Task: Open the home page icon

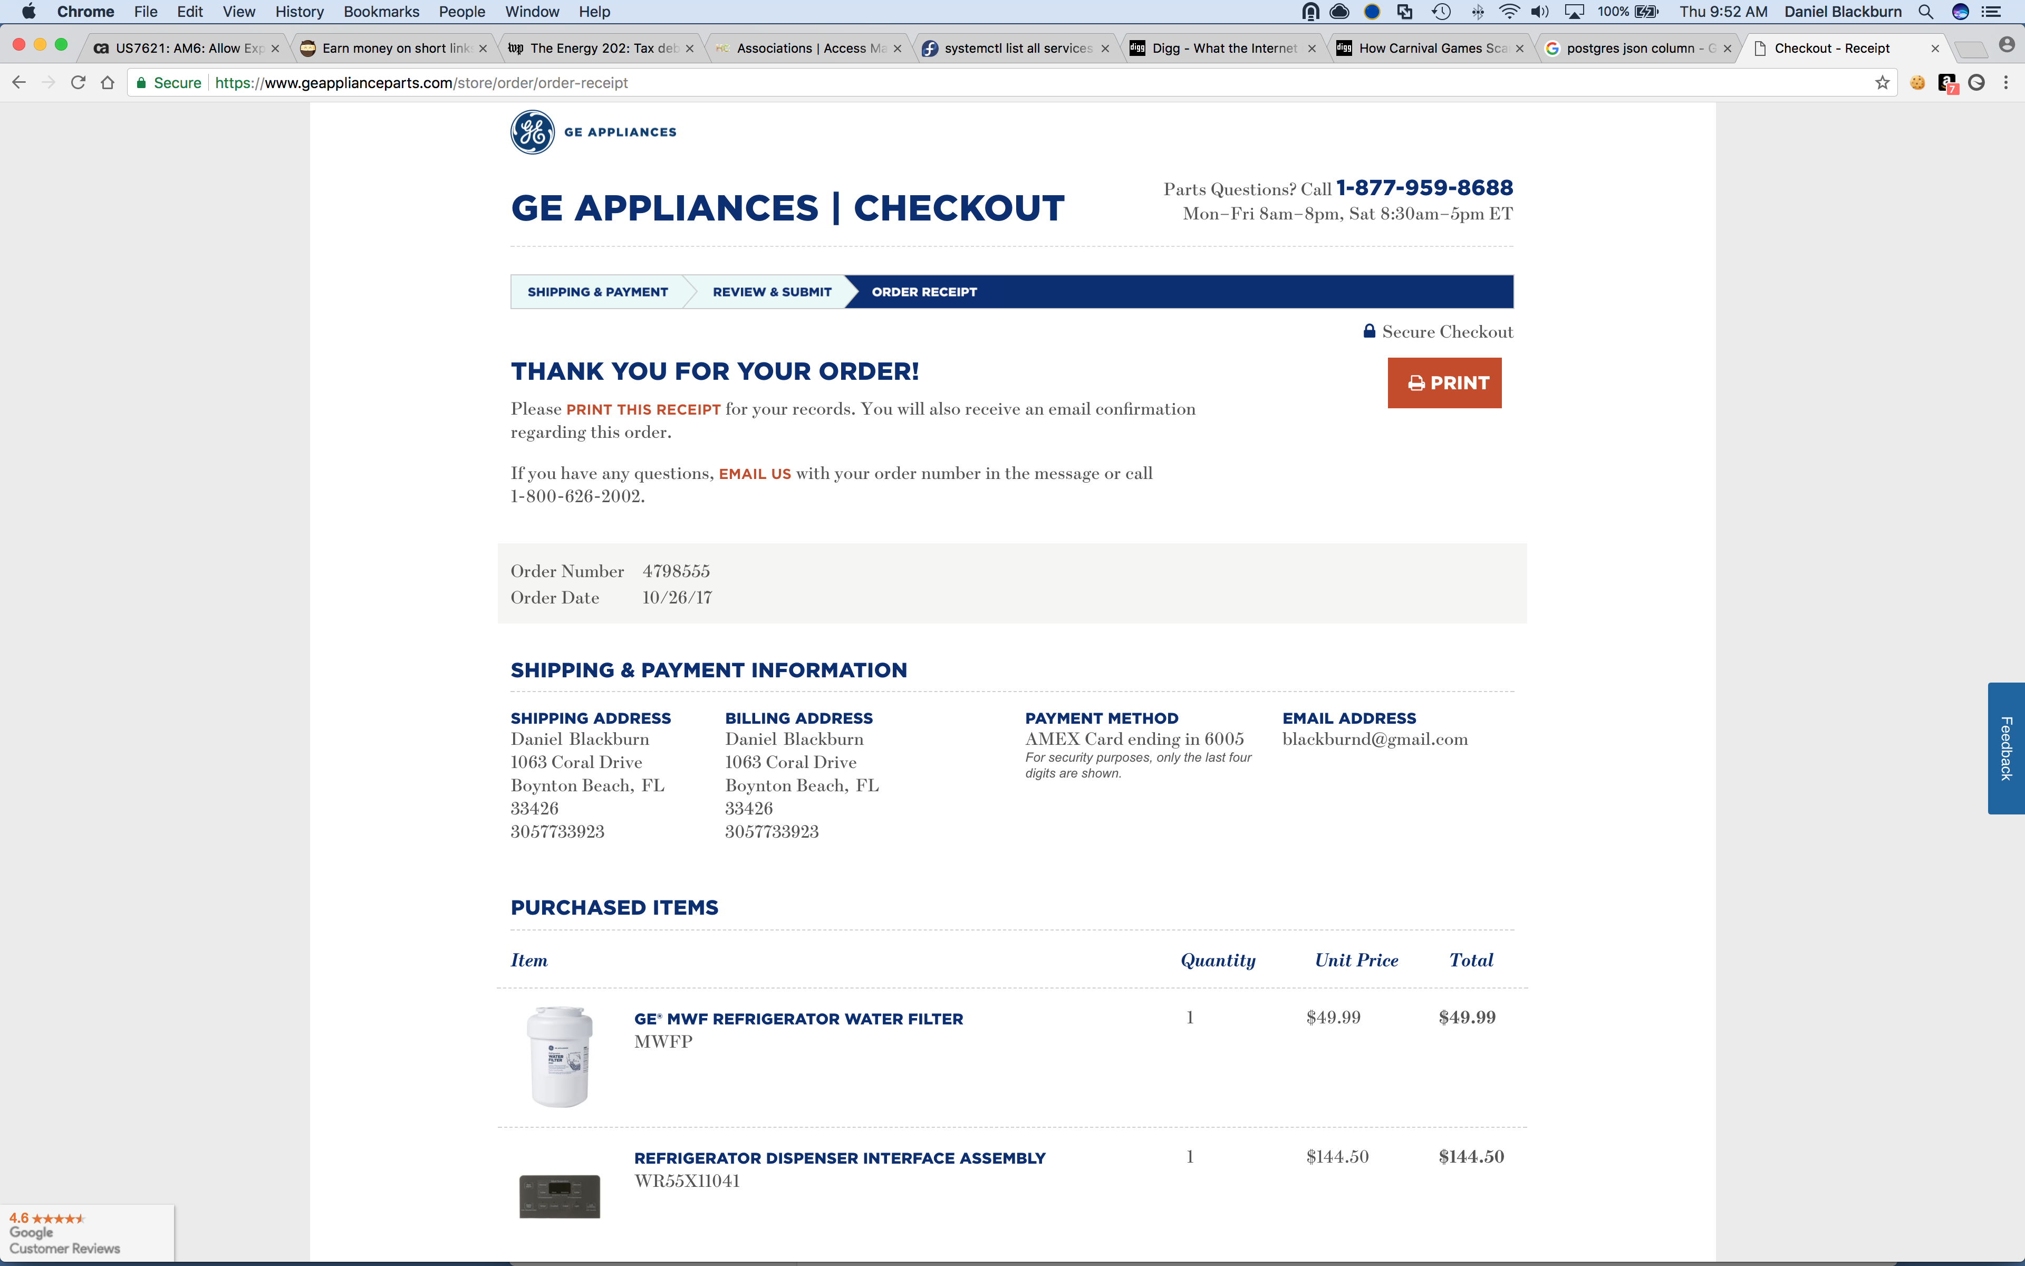Action: click(108, 83)
